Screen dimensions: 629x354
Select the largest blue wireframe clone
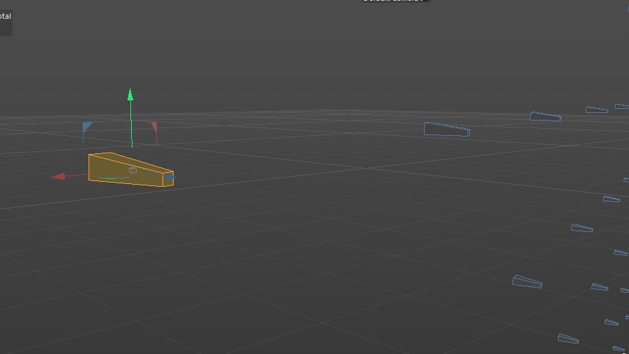point(446,130)
